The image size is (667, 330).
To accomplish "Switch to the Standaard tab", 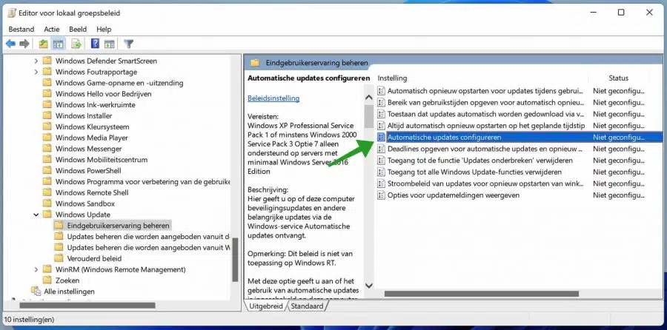I will pyautogui.click(x=307, y=306).
